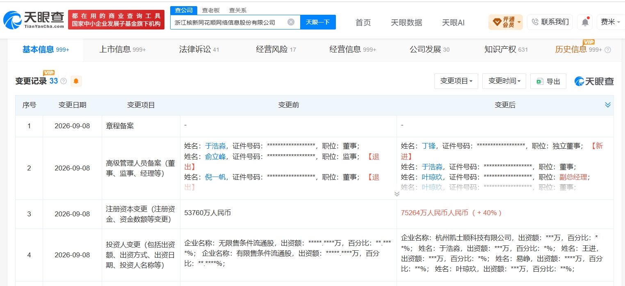Switch to the 查公司 search tab
This screenshot has height=286, width=625.
click(x=184, y=10)
